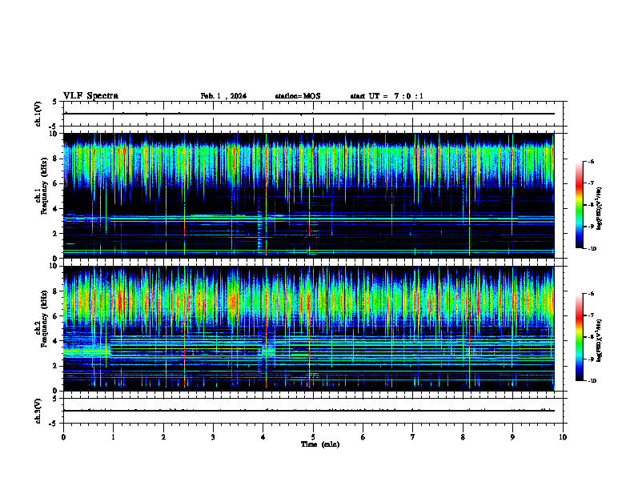The width and height of the screenshot is (634, 490).
Task: Click the "5" tick label on Time axis
Action: [313, 437]
